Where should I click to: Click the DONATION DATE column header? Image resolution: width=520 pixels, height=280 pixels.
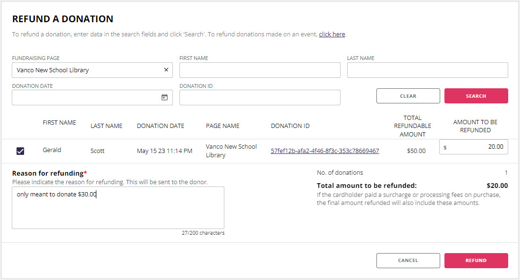[160, 126]
